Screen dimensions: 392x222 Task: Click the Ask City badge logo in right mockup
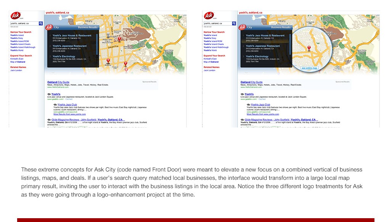242,27
